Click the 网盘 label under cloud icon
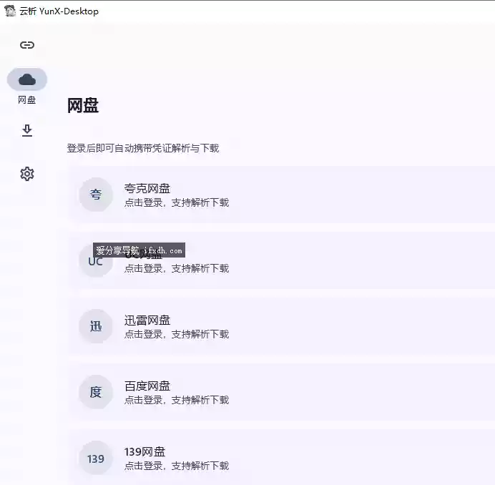Viewport: 495px width, 485px height. 27,100
